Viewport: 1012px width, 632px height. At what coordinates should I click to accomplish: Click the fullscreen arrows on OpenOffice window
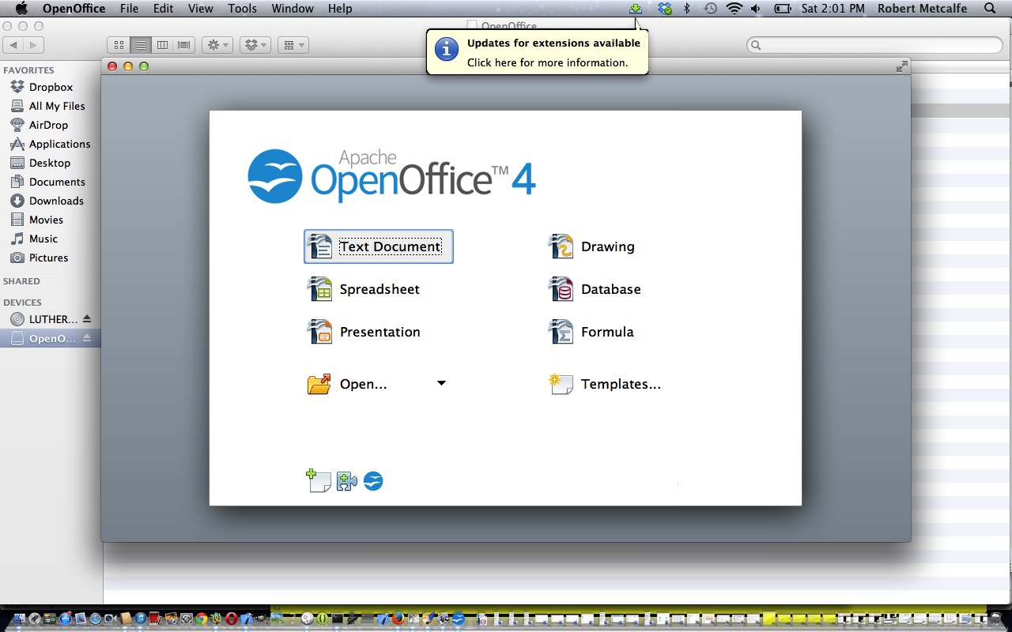(901, 66)
